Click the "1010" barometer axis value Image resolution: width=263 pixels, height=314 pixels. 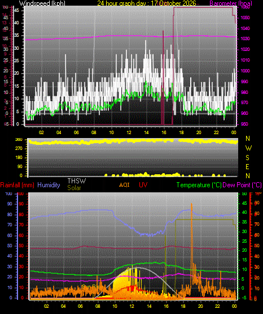tap(246, 60)
